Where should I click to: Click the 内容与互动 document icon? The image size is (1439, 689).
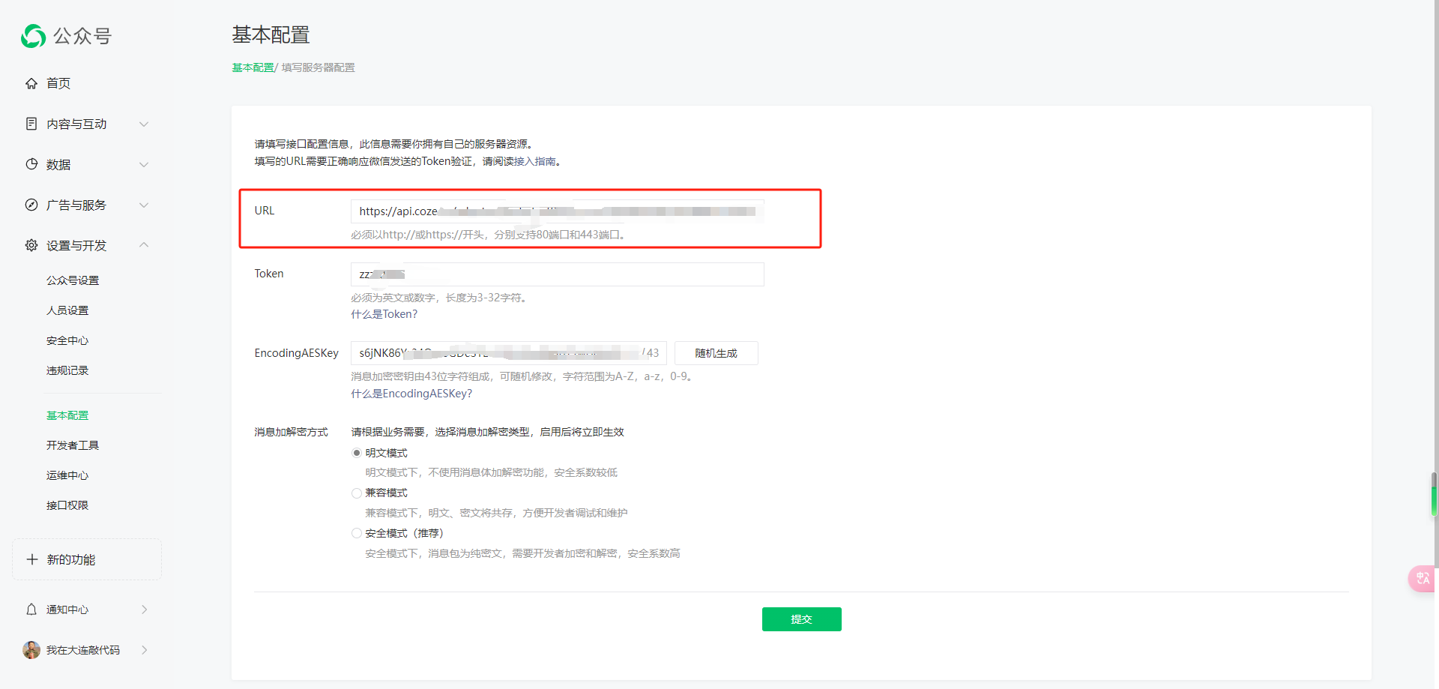(31, 124)
